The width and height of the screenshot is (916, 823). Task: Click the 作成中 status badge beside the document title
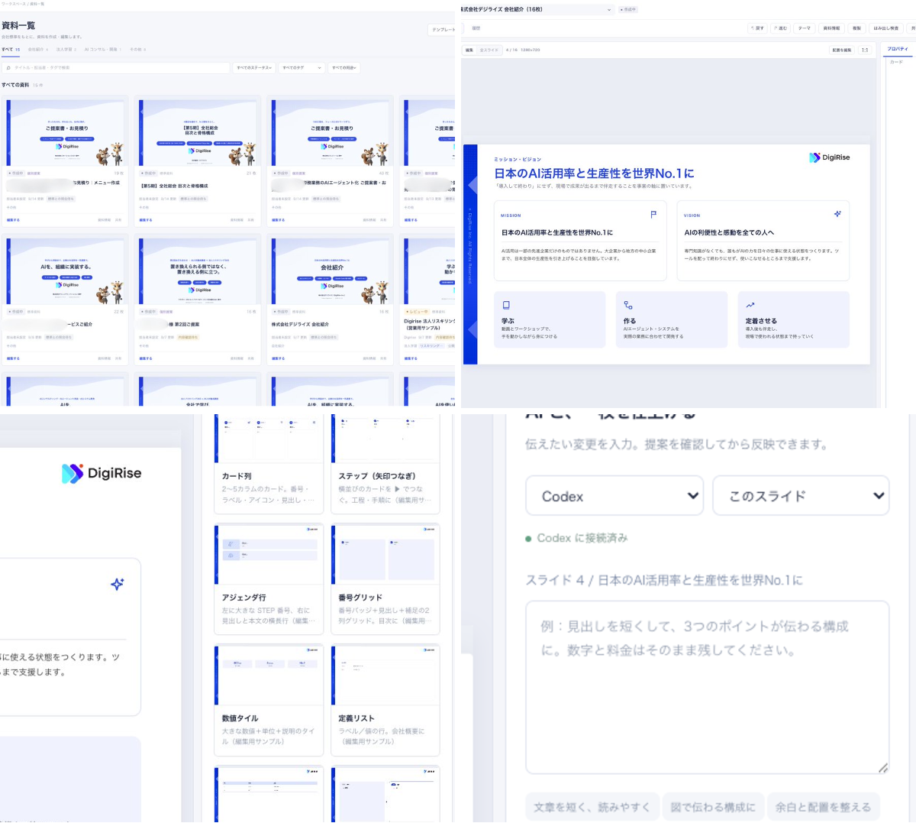628,10
